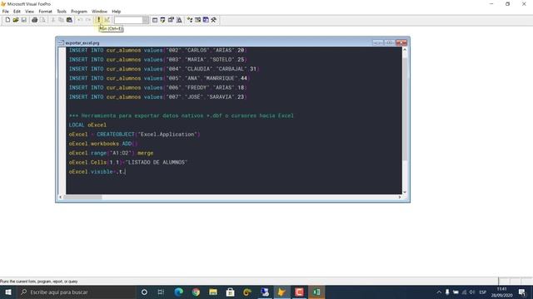Image resolution: width=533 pixels, height=299 pixels.
Task: Save the program with the diskette icon
Action: click(x=24, y=20)
